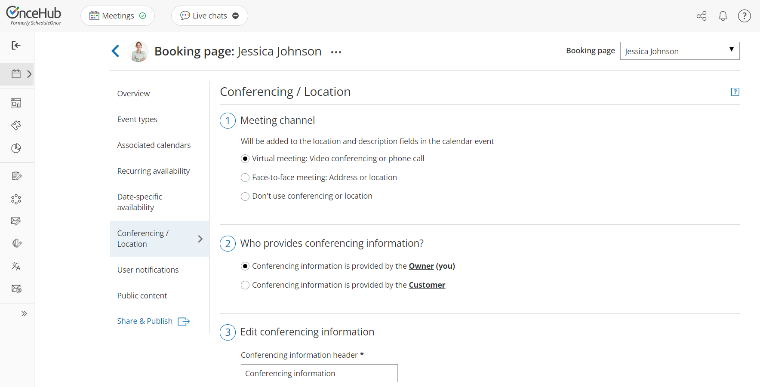
Task: Click the Owner link in conferencing option
Action: click(421, 266)
